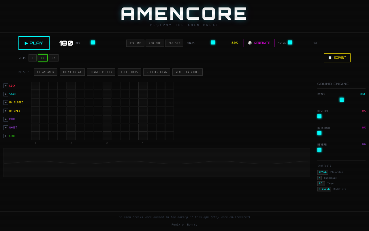Viewport: 369px width, 231px height.
Task: Toggle GHOST step on beat 2
Action: (71, 128)
